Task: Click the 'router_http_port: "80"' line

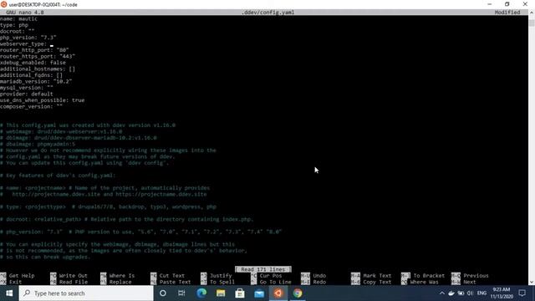Action: point(34,50)
